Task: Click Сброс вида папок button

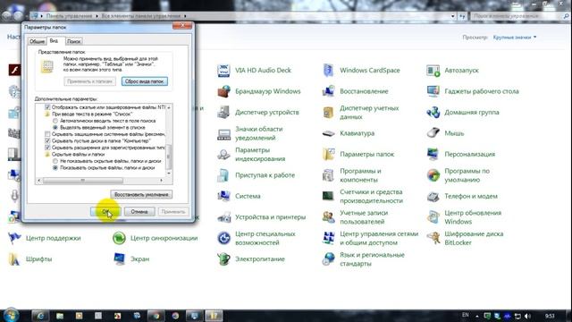Action: coord(145,81)
